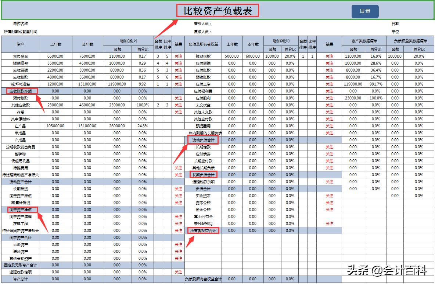Click 关注 link beside 短期借款

329,56
